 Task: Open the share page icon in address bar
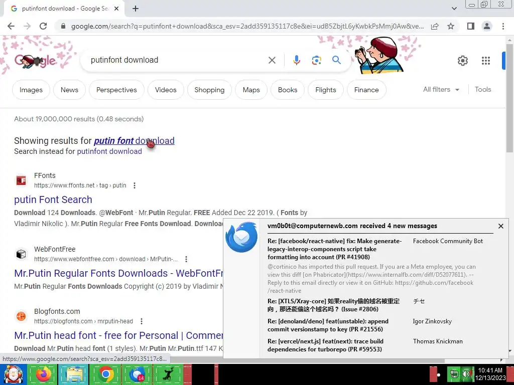coord(435,26)
